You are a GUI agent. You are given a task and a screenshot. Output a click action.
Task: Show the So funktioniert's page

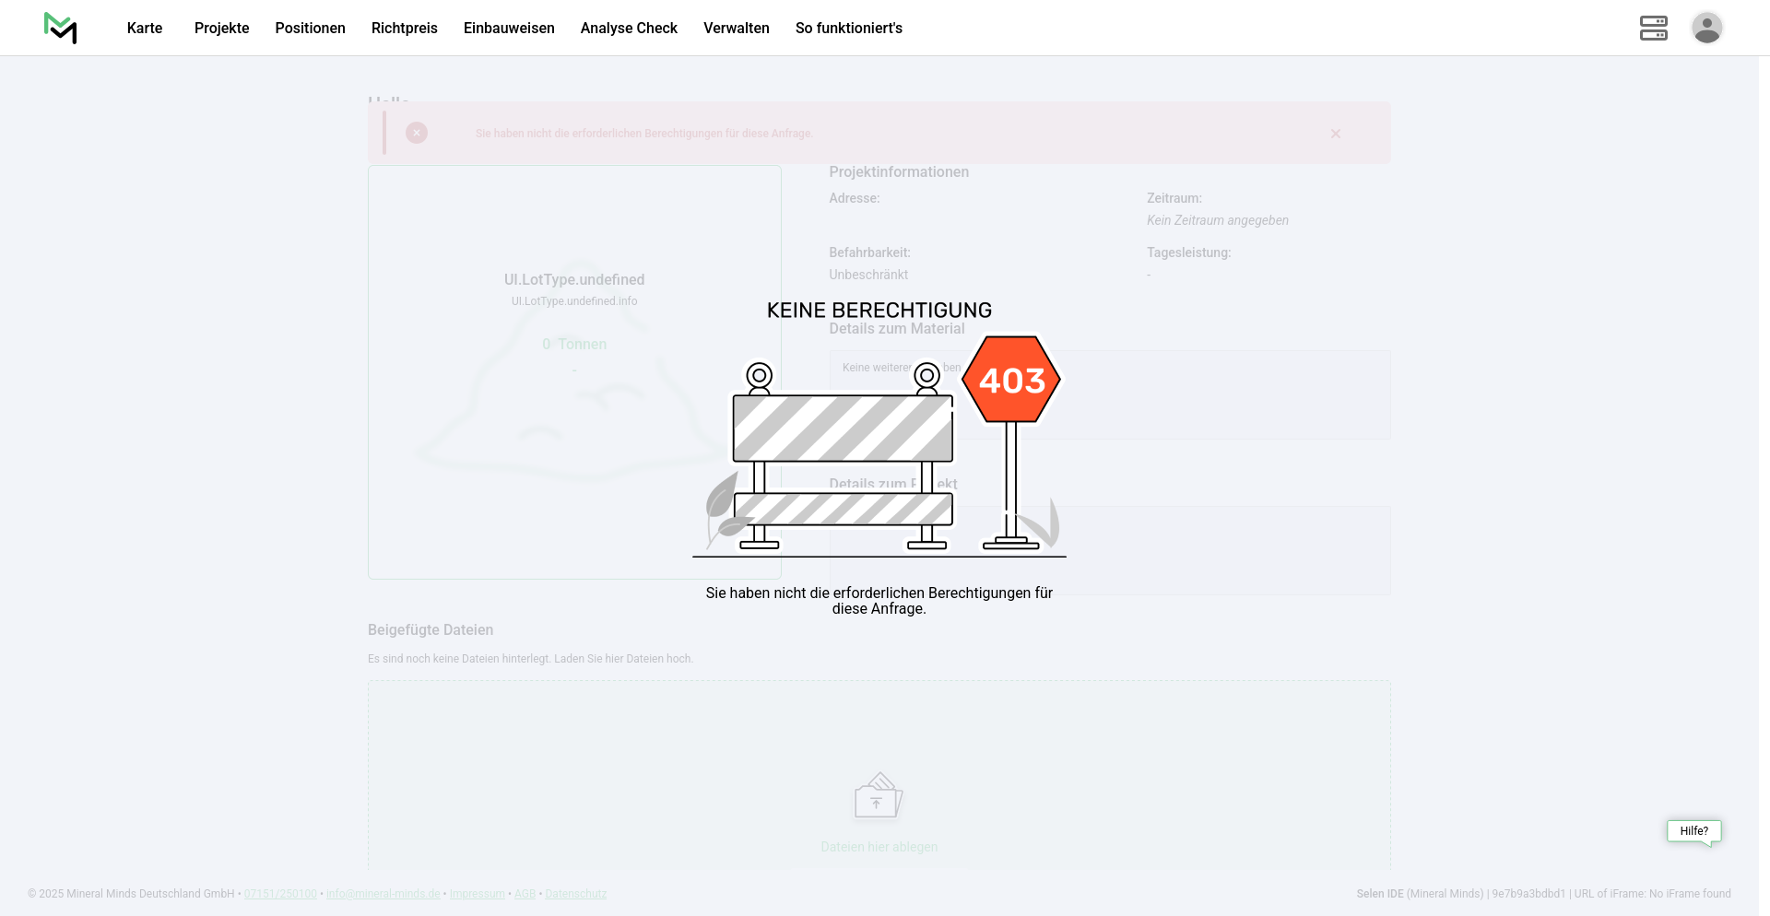(x=848, y=28)
